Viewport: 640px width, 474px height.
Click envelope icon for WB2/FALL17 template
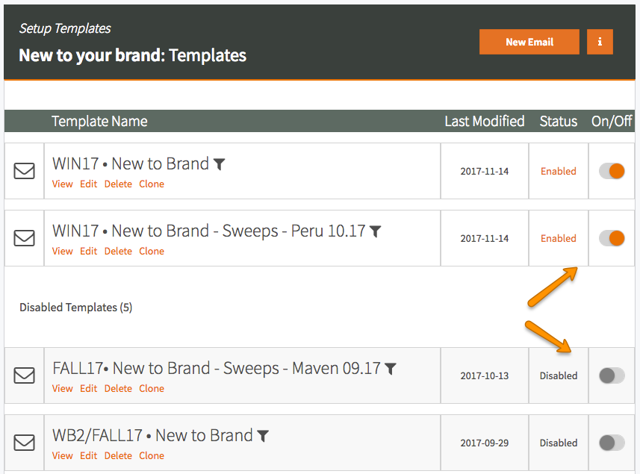click(24, 443)
